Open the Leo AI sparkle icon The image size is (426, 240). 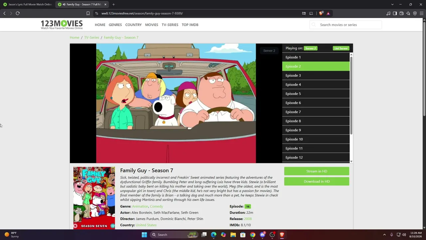(408, 13)
